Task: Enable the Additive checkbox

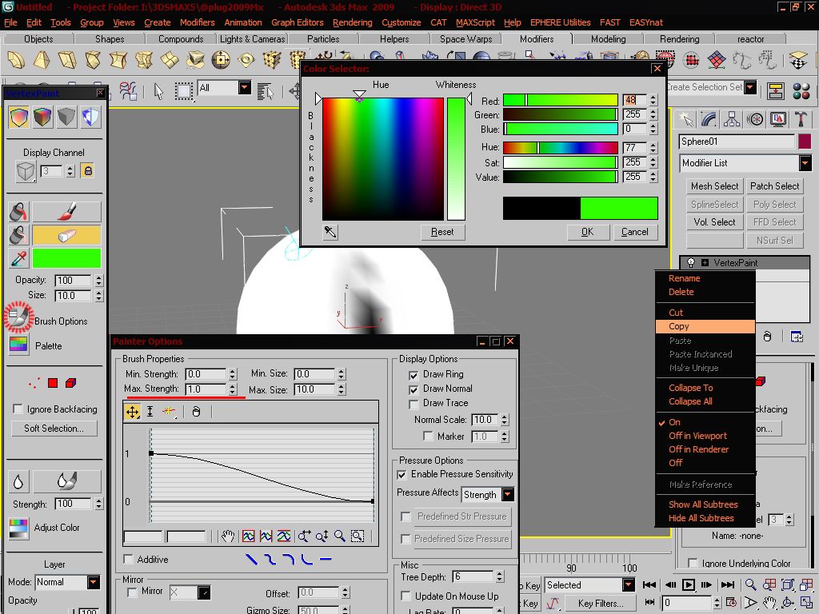Action: point(128,559)
